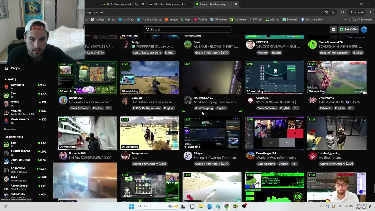375x211 pixels.
Task: Open the Drops link in the sidebar
Action: pos(16,68)
